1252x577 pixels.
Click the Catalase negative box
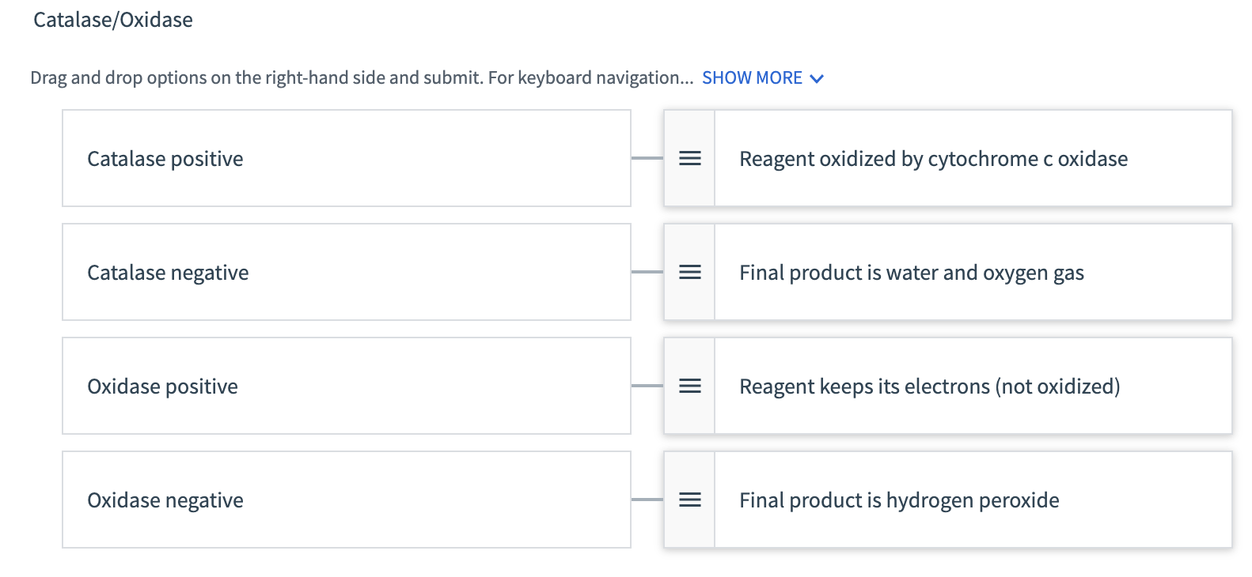(x=347, y=272)
